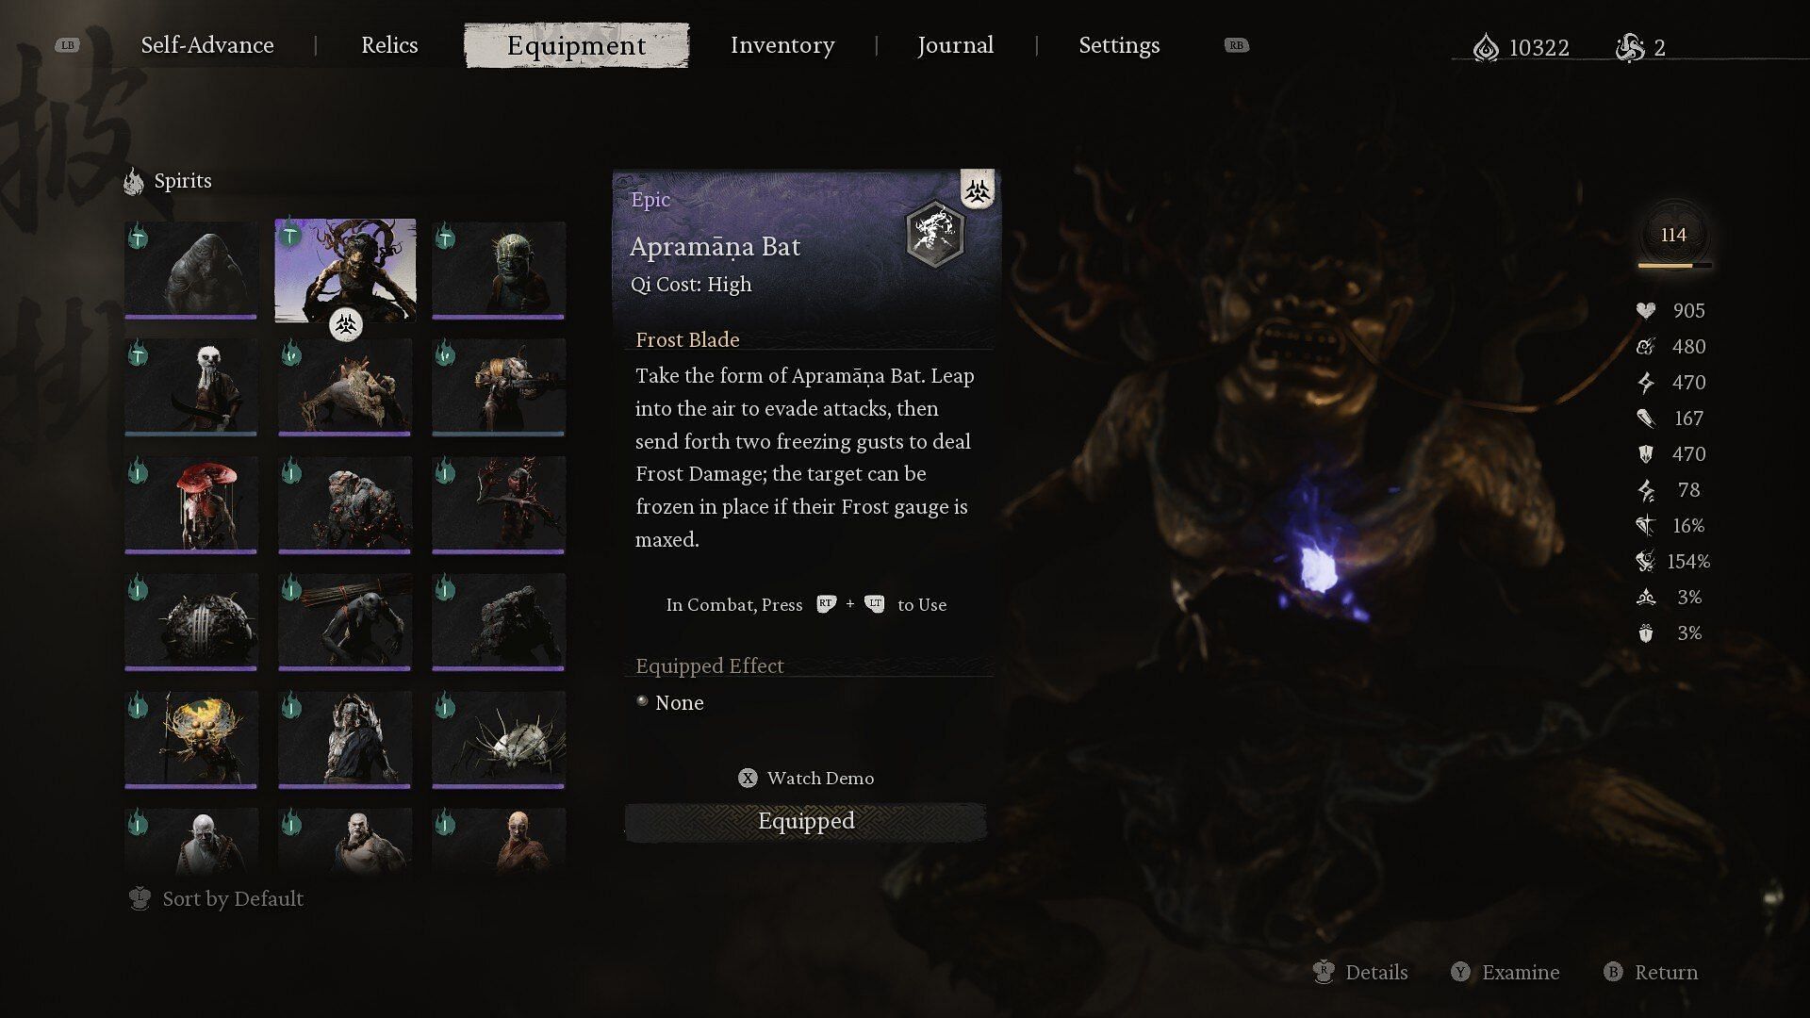Click the currency flame icon 10322
1810x1018 pixels.
(1487, 46)
